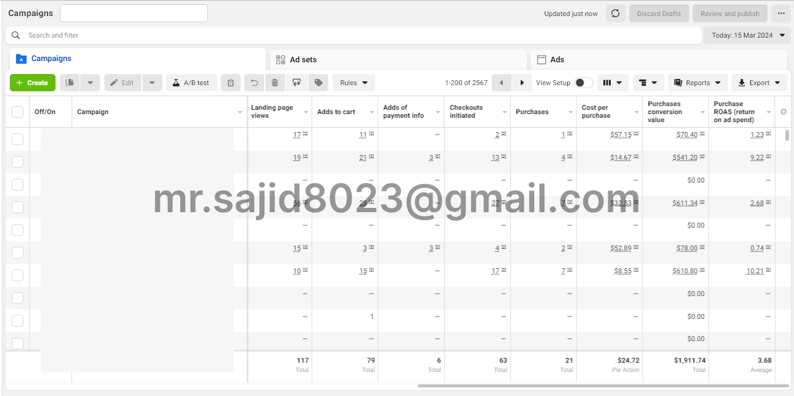The height and width of the screenshot is (396, 794).
Task: Click the trash delete icon
Action: [275, 83]
